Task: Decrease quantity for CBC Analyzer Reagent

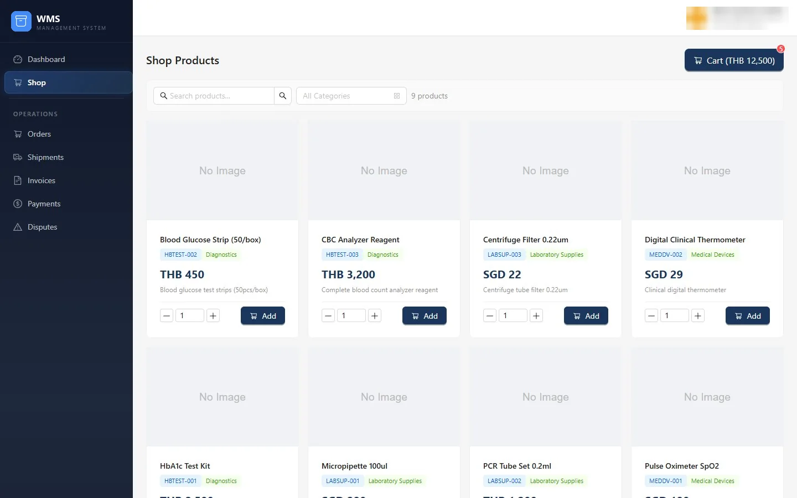Action: click(x=328, y=316)
